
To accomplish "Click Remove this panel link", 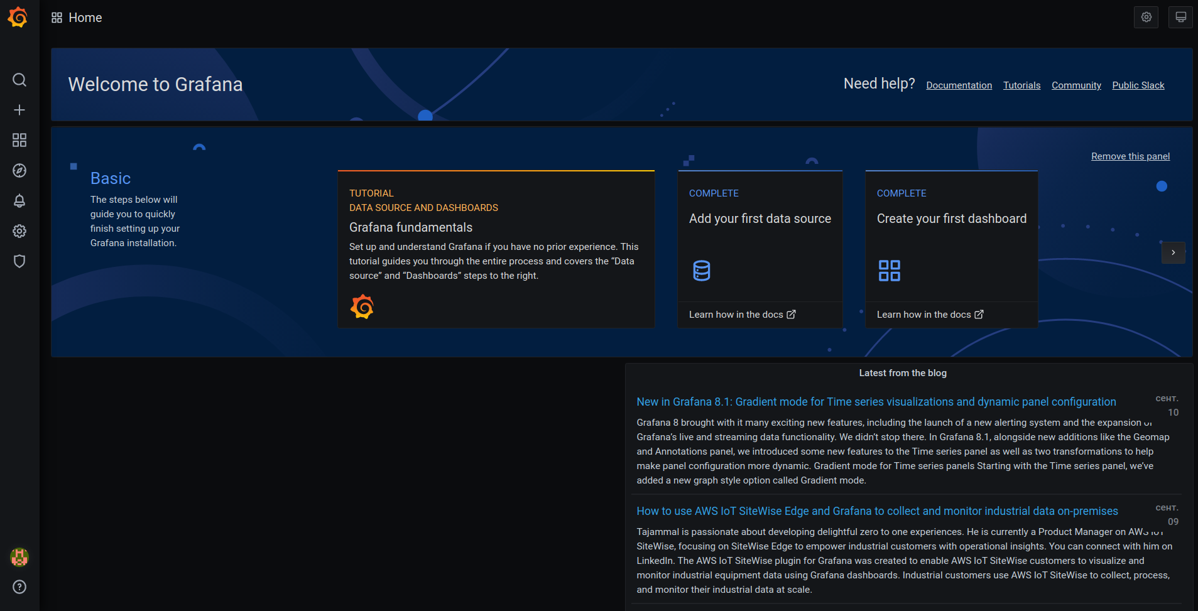I will 1130,156.
